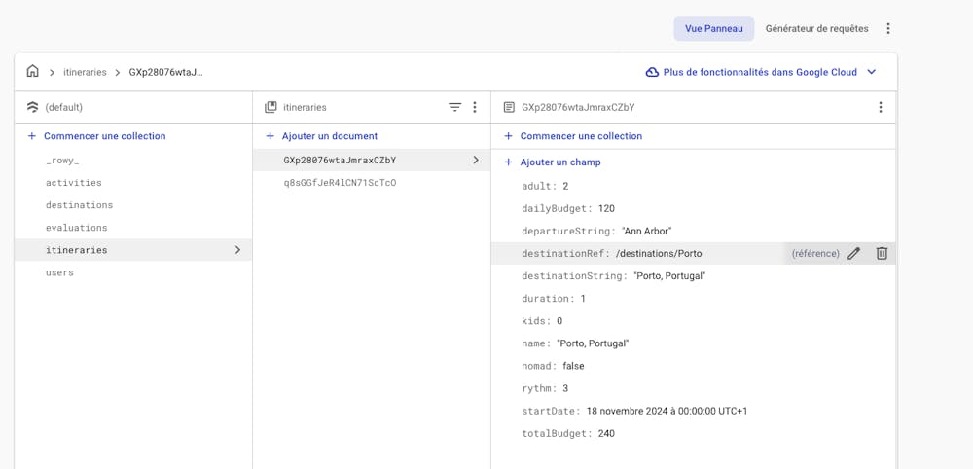Click the startDate value 18 novembre 2024
973x469 pixels.
click(x=667, y=411)
